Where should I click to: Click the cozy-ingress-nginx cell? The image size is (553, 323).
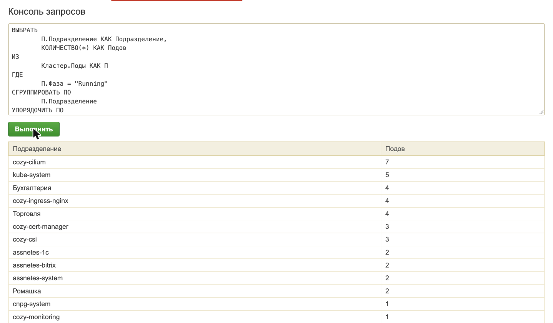coord(195,201)
